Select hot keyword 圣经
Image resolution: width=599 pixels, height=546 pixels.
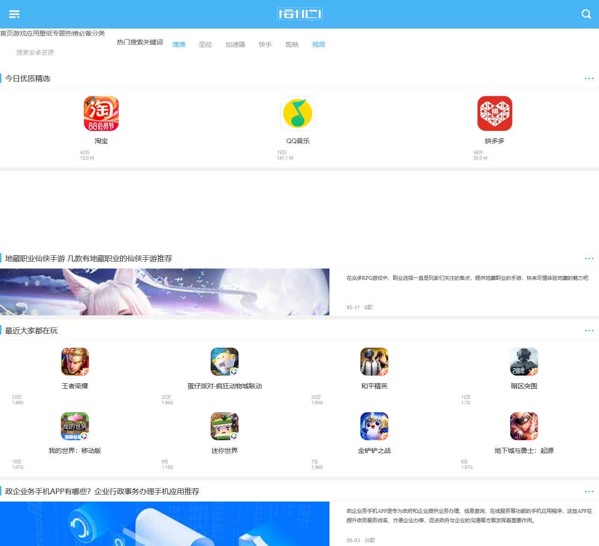205,44
